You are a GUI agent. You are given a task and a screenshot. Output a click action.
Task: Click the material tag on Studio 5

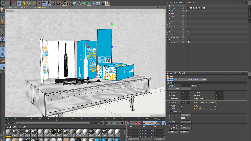[189, 42]
